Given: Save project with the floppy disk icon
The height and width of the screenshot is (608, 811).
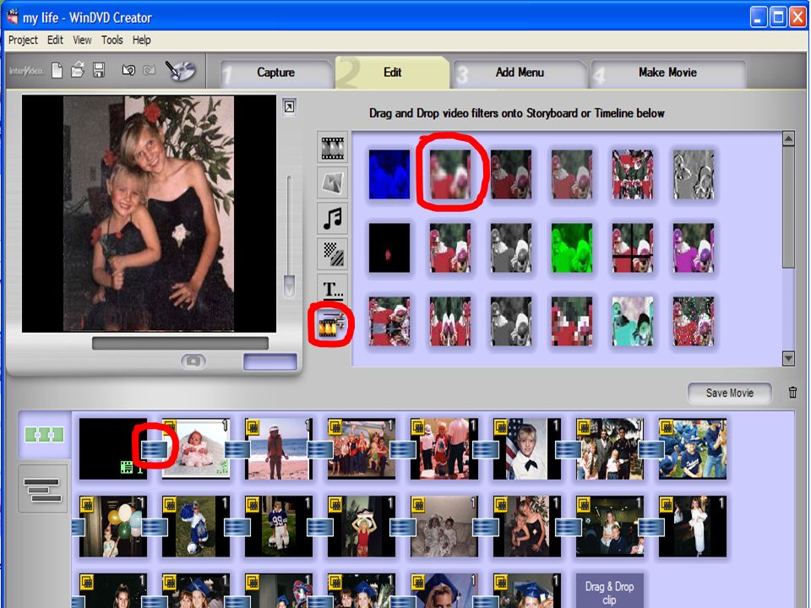Looking at the screenshot, I should point(99,70).
